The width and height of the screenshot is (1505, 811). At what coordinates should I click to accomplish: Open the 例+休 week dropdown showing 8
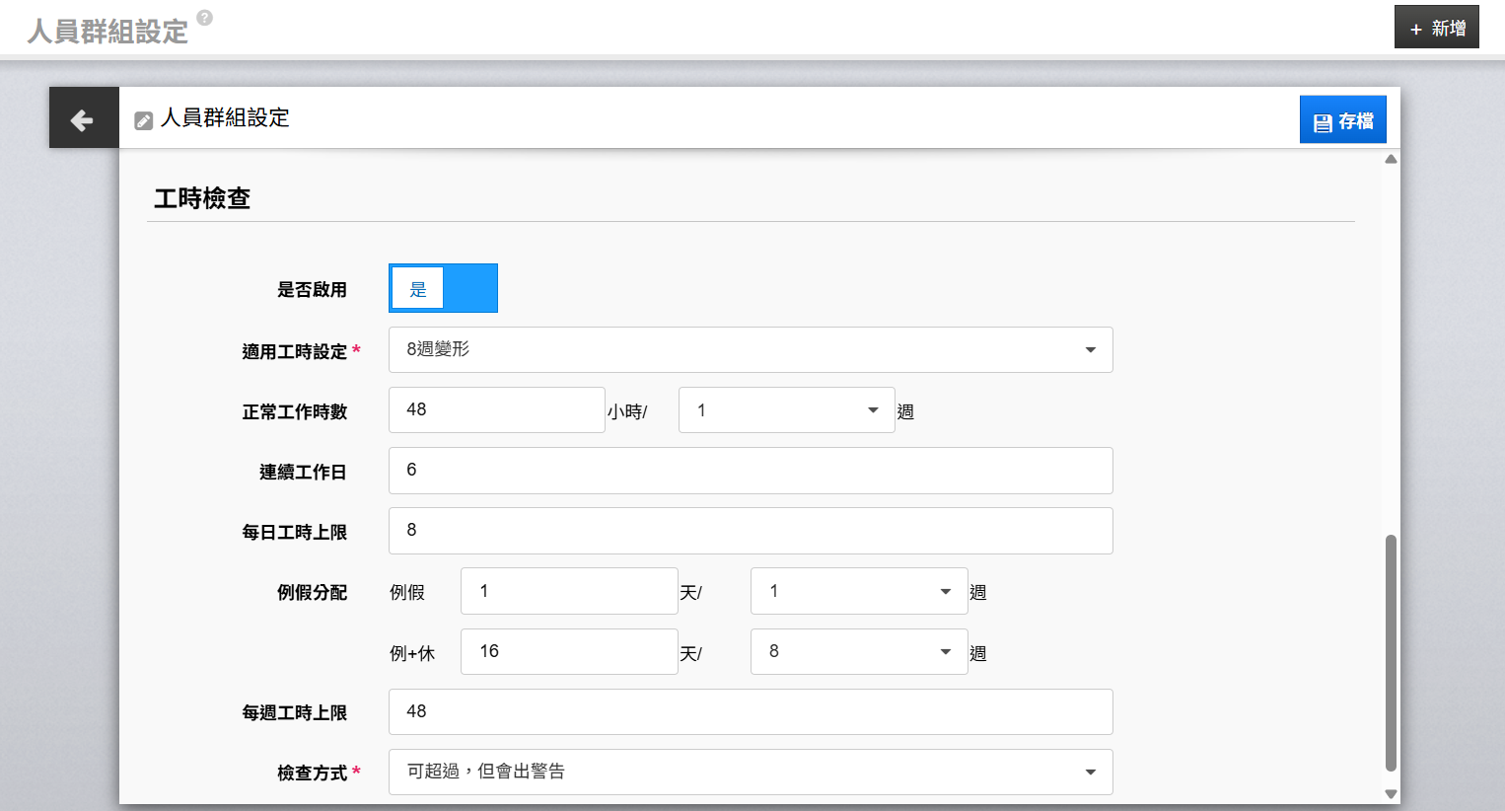pos(859,651)
